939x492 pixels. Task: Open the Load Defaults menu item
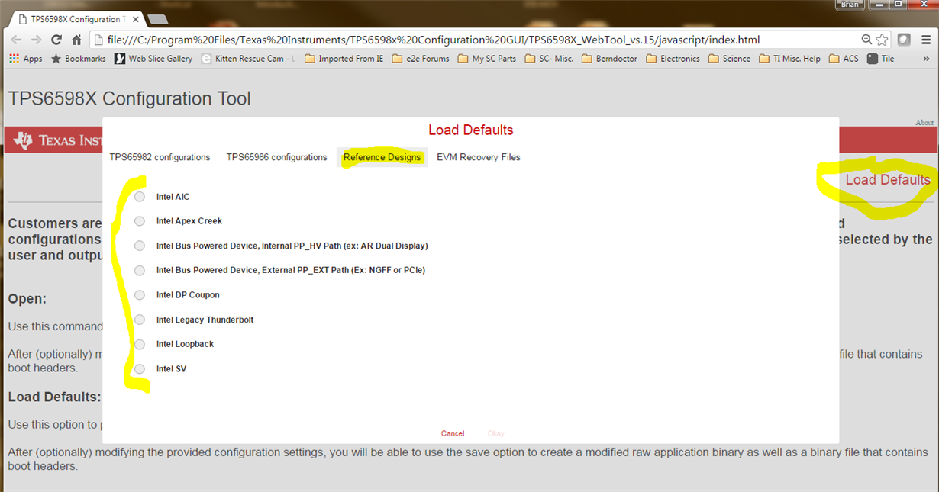888,180
